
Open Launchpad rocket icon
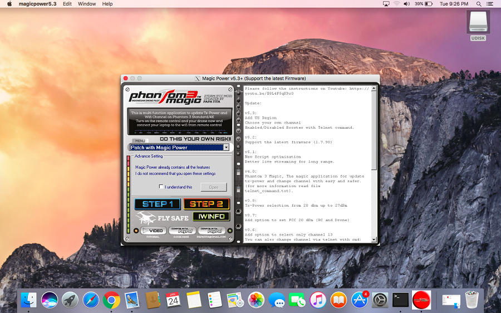70,300
